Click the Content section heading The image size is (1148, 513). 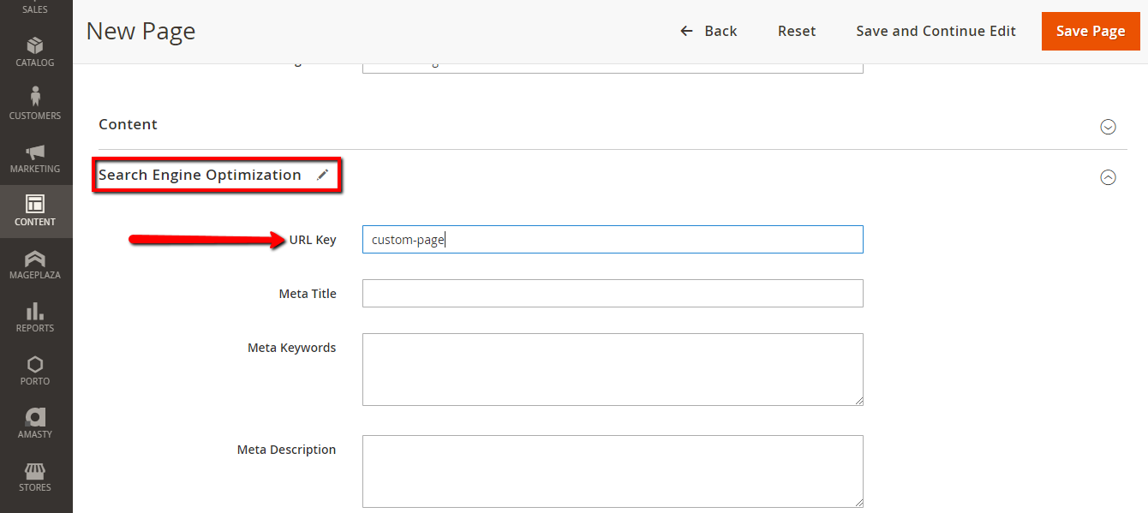point(128,124)
